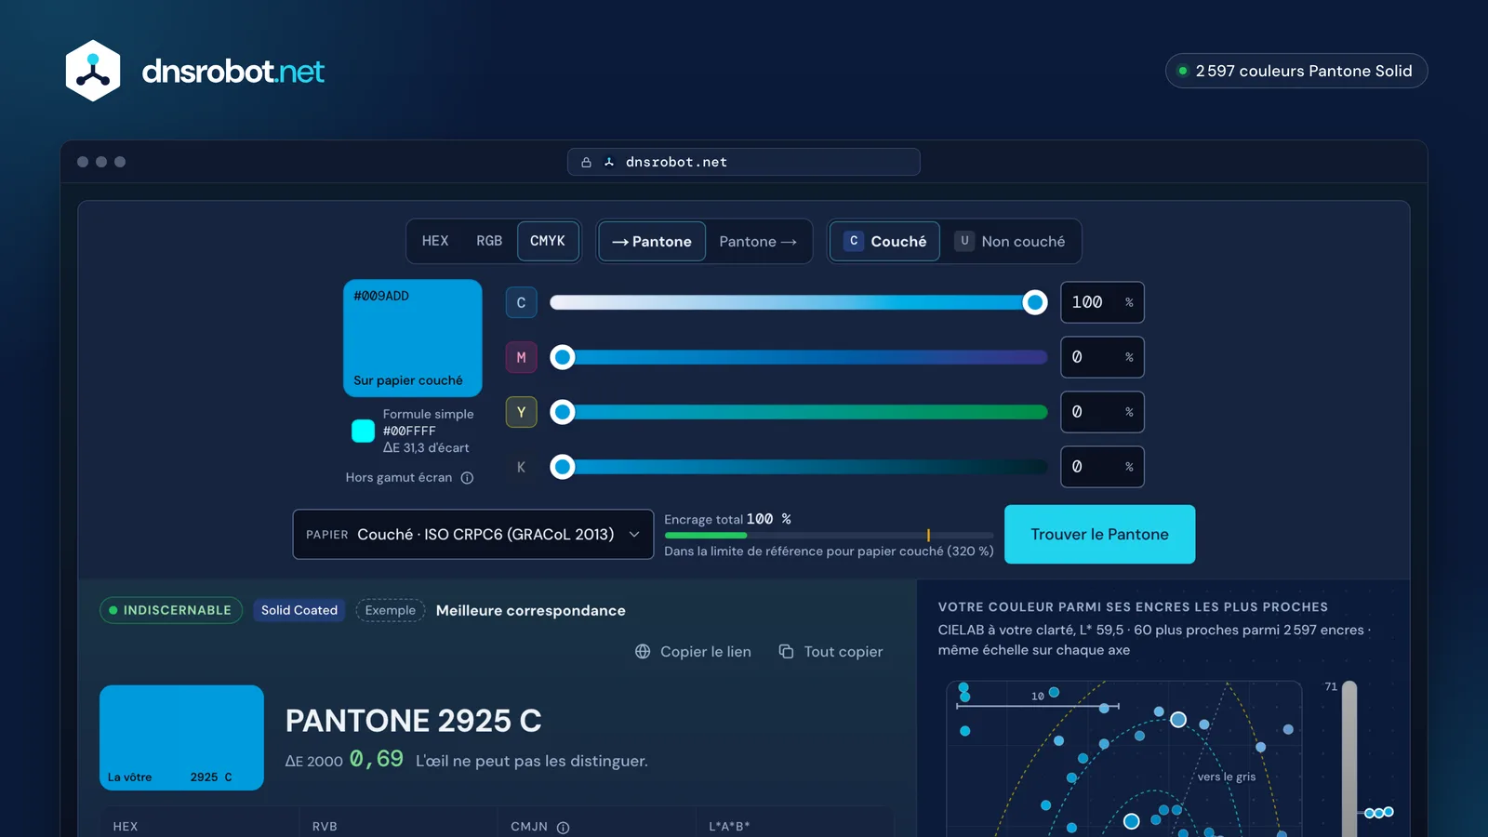This screenshot has width=1488, height=837.
Task: Switch to the CMYK input tab
Action: pos(548,241)
